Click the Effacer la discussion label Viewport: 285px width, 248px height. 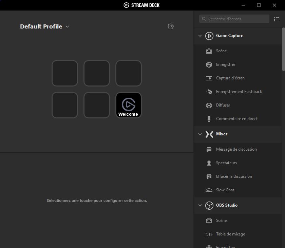tap(234, 176)
